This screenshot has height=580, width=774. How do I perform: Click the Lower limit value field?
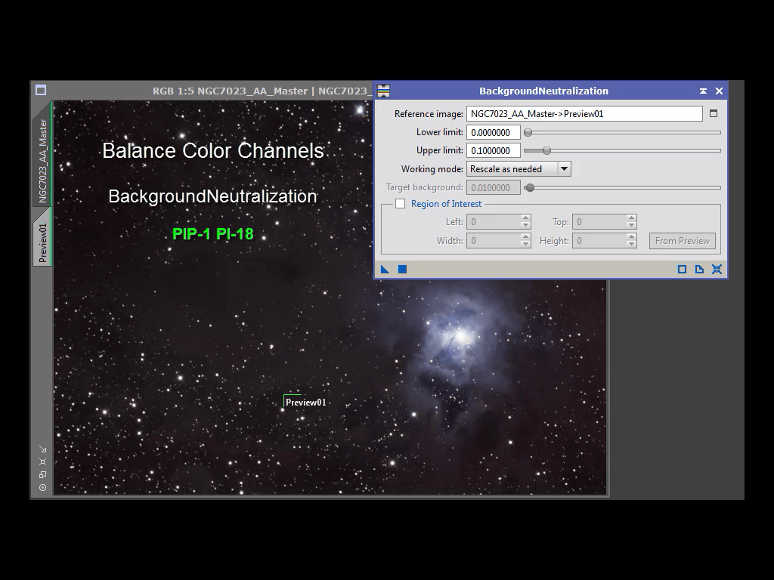[493, 132]
